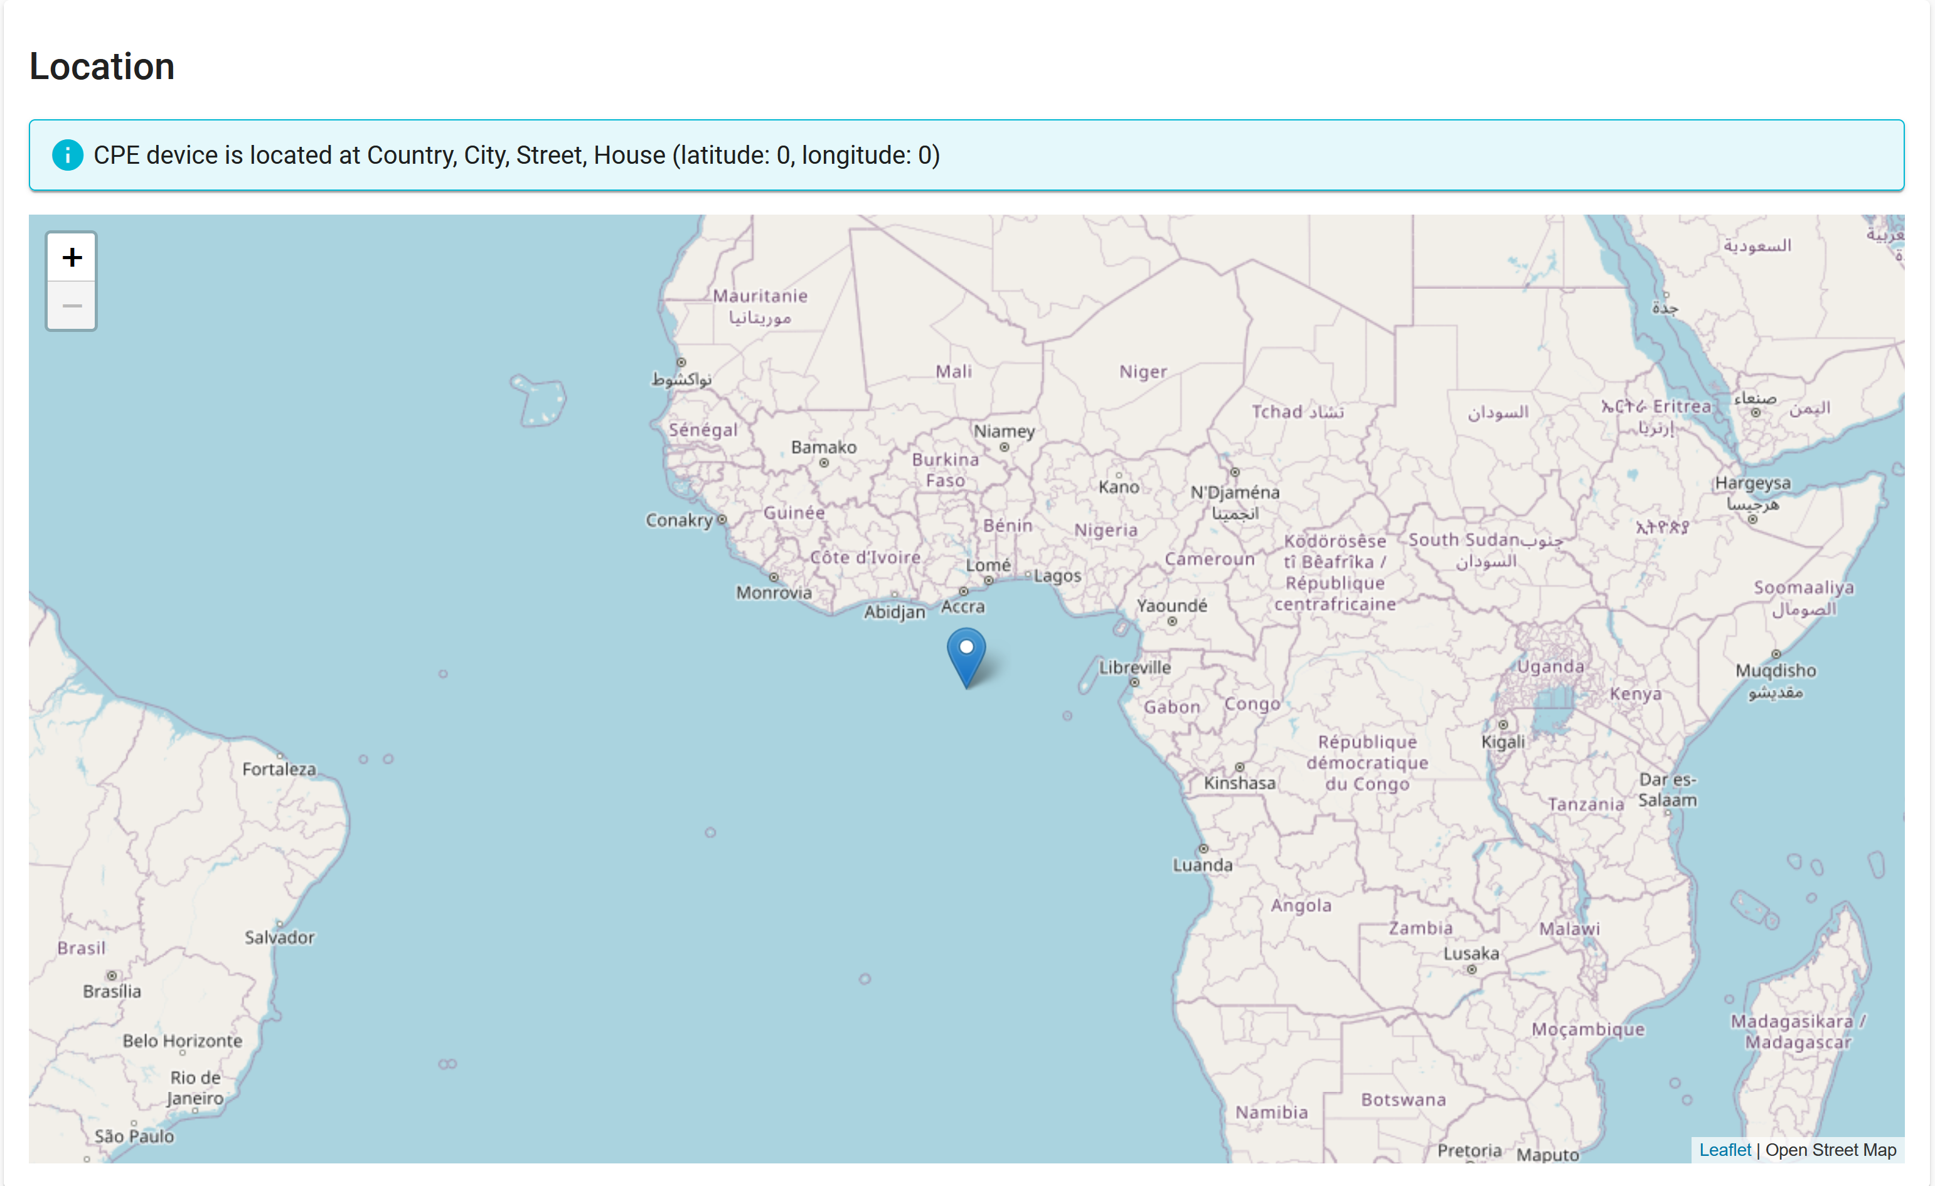Zoom in with the plus button
Viewport: 1935px width, 1186px height.
pyautogui.click(x=72, y=257)
